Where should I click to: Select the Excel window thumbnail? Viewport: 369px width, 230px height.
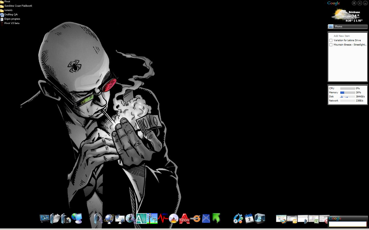[314, 219]
